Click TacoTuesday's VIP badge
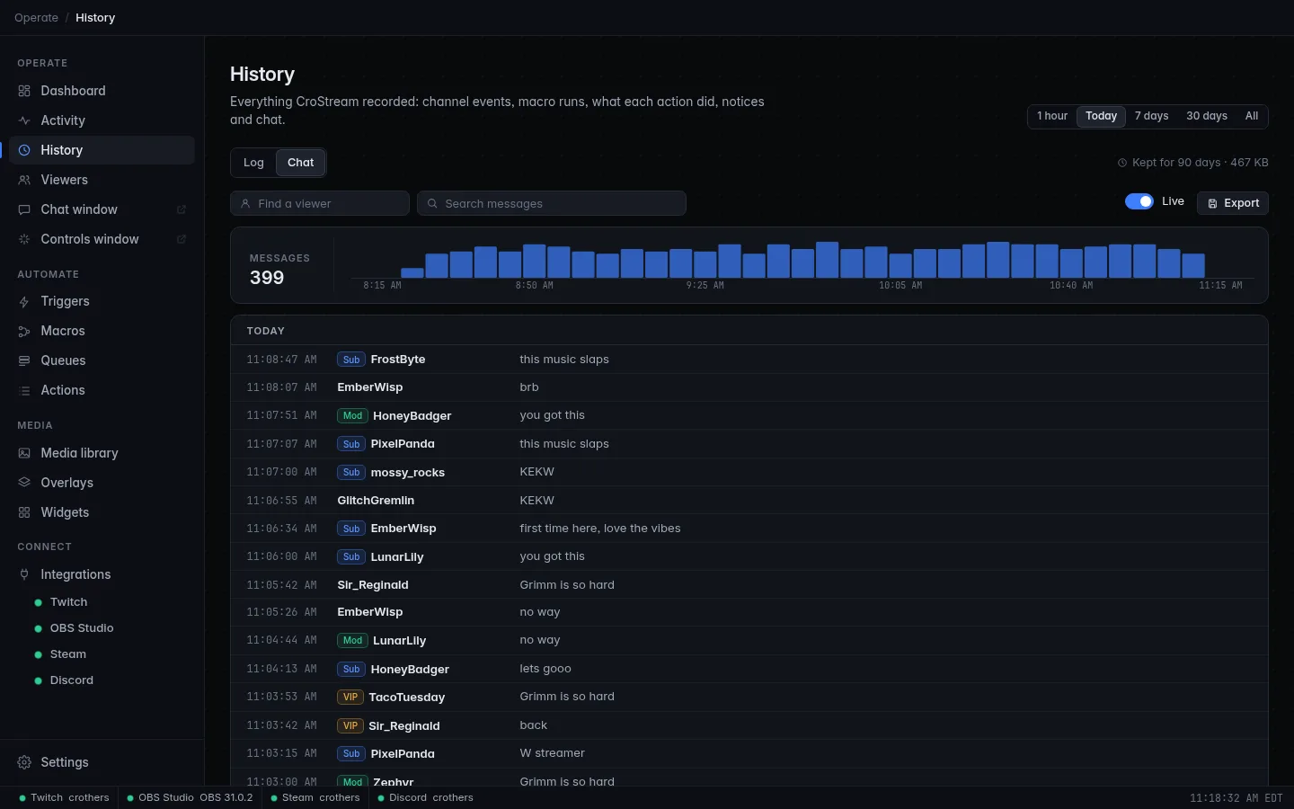 point(350,698)
